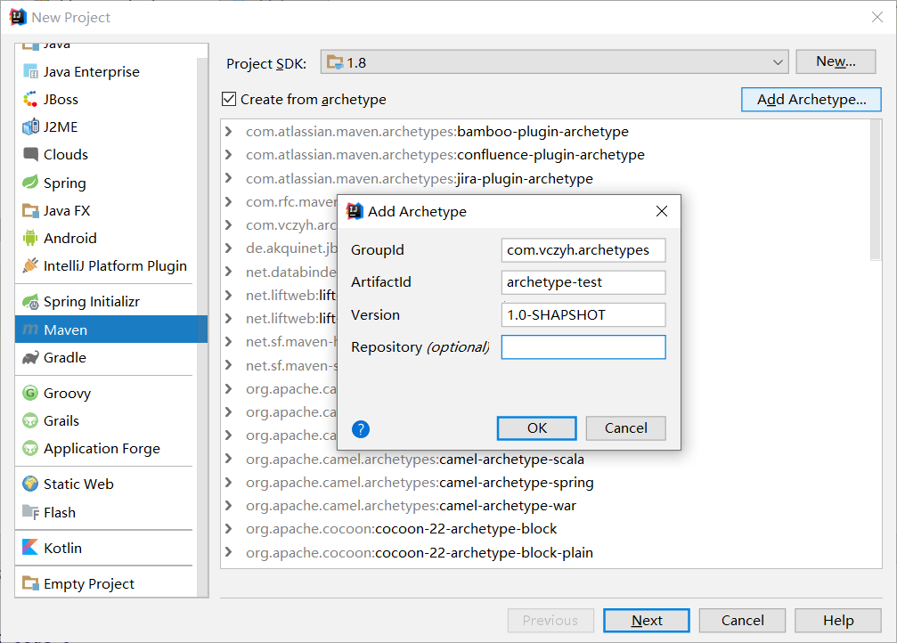
Task: Expand the camel-archetype-war row
Action: click(229, 506)
